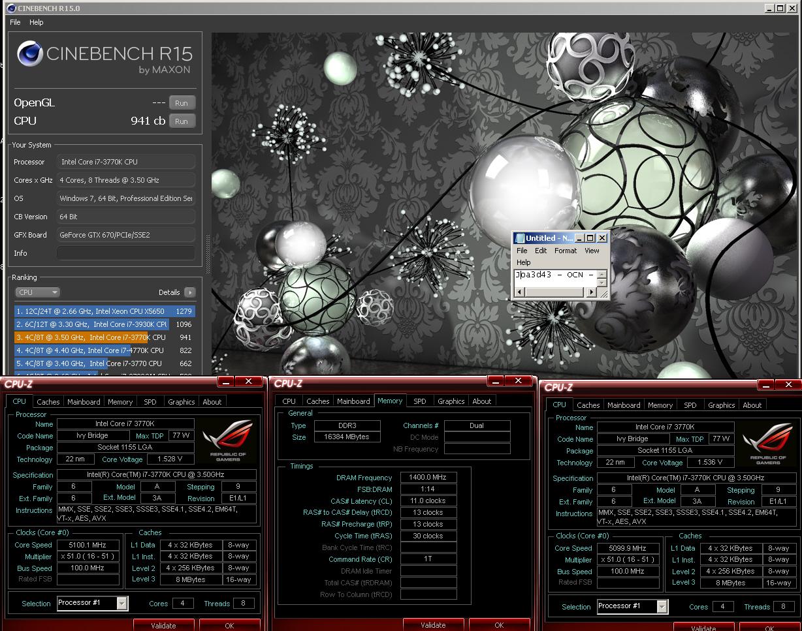Click the GFX Board GeForce GTX 670 field
802x631 pixels.
tap(126, 235)
